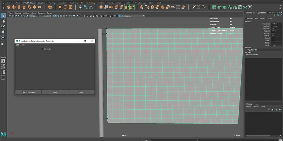
Task: Click the Create Constraint button
Action: click(x=28, y=92)
